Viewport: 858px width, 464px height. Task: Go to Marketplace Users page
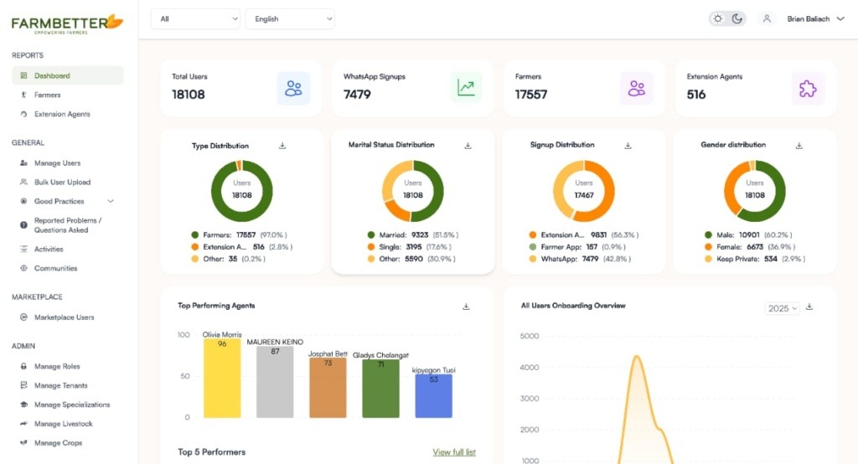pos(64,317)
